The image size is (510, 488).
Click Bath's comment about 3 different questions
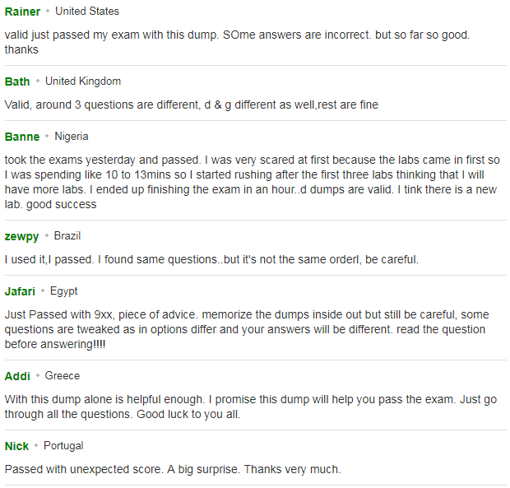192,105
